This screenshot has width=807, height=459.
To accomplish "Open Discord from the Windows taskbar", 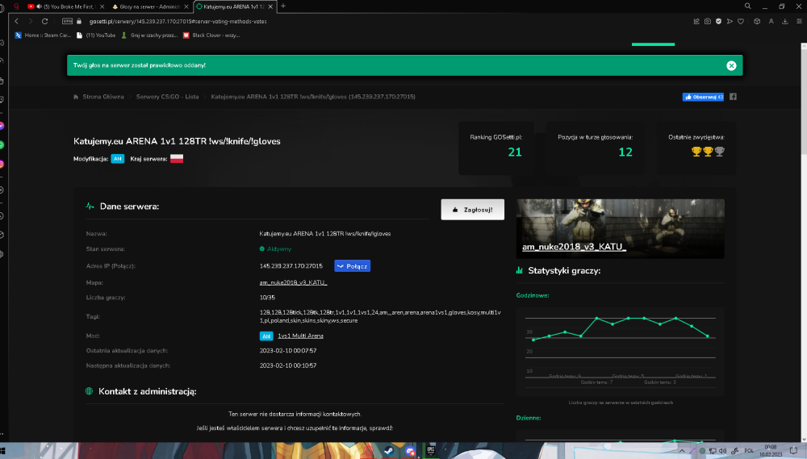I will click(410, 451).
